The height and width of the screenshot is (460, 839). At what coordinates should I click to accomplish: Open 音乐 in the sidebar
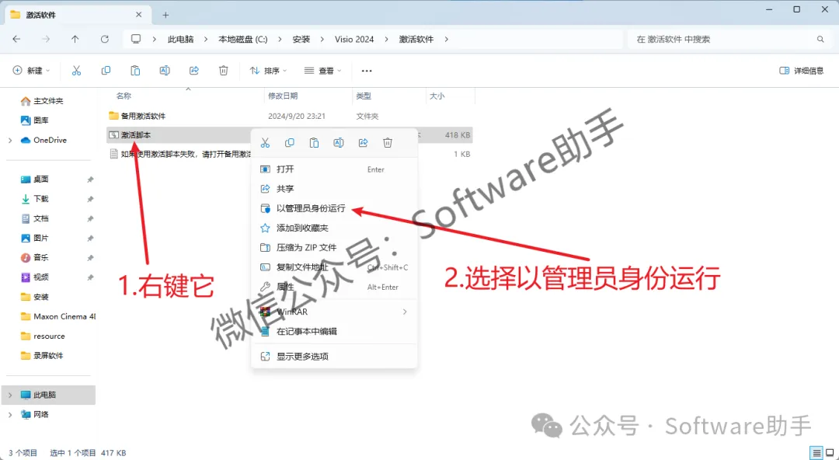click(x=34, y=257)
